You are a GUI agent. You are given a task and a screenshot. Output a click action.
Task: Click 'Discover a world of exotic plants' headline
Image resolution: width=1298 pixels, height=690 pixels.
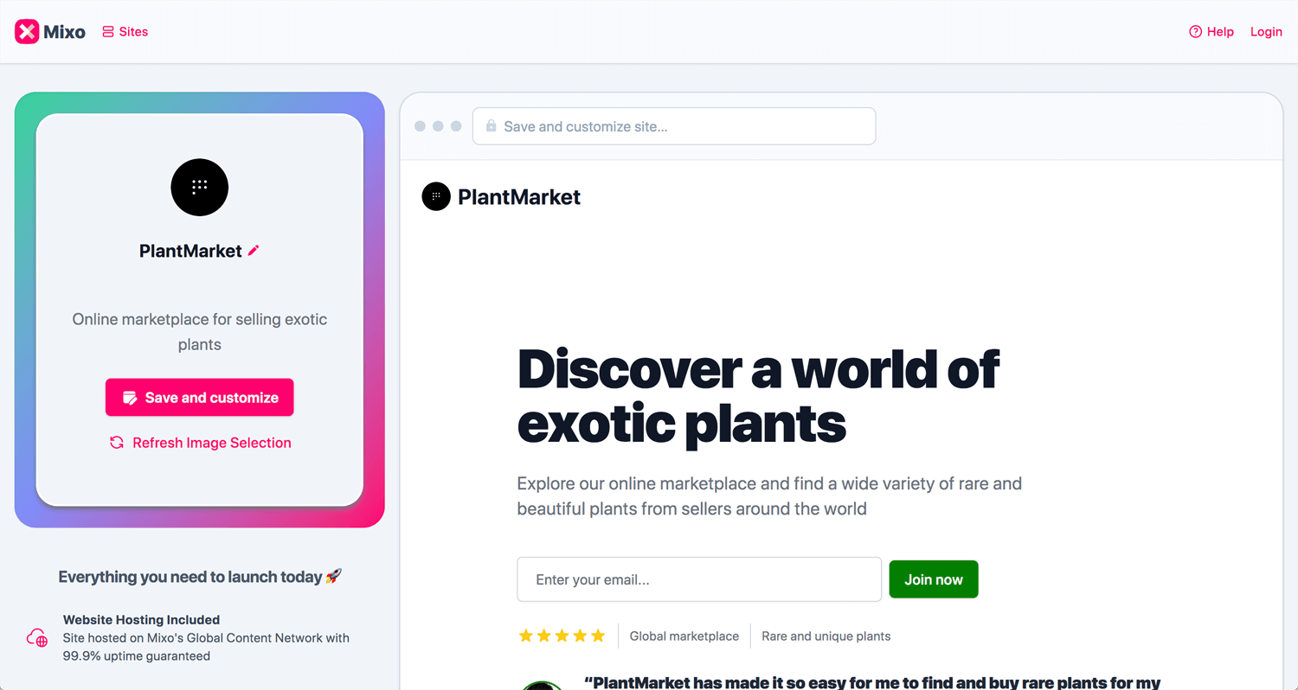[x=758, y=397]
